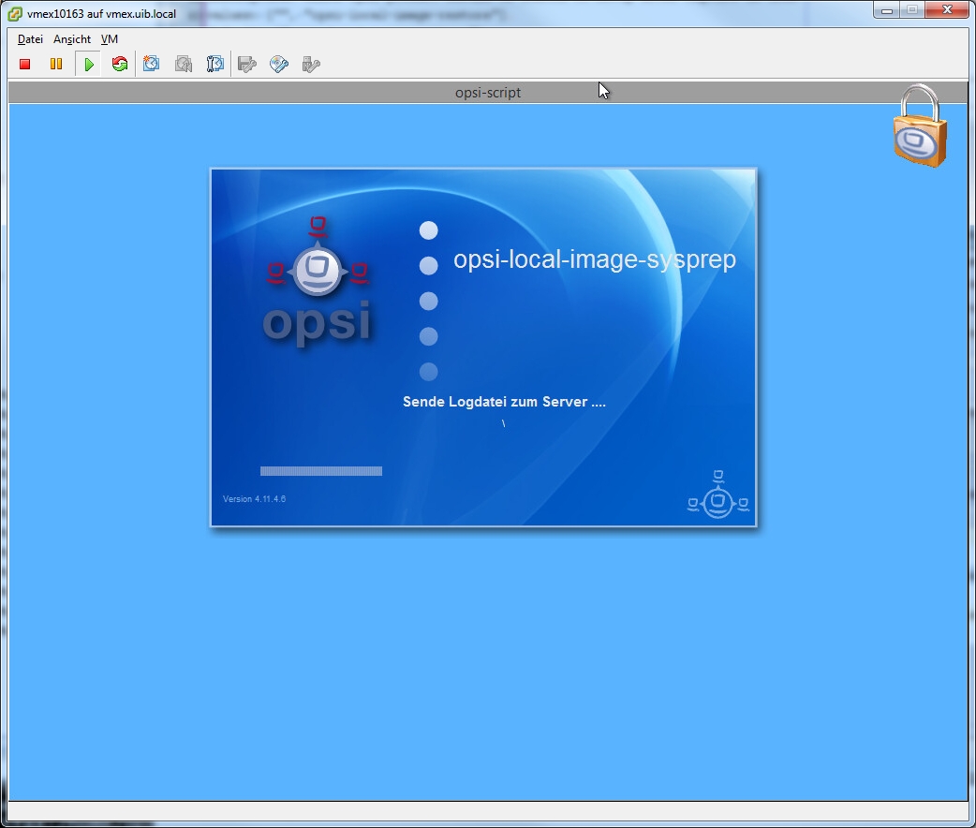
Task: Take a new VM snapshot
Action: 151,64
